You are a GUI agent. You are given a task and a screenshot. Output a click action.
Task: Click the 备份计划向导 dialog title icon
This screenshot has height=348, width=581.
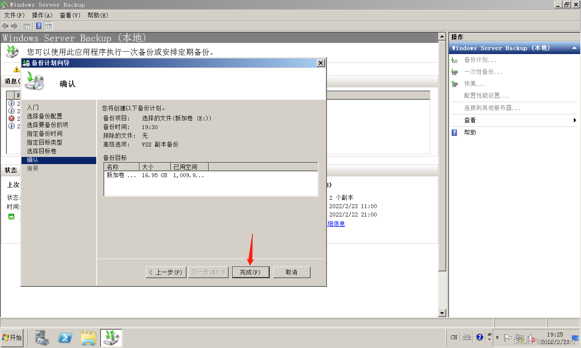tap(26, 63)
